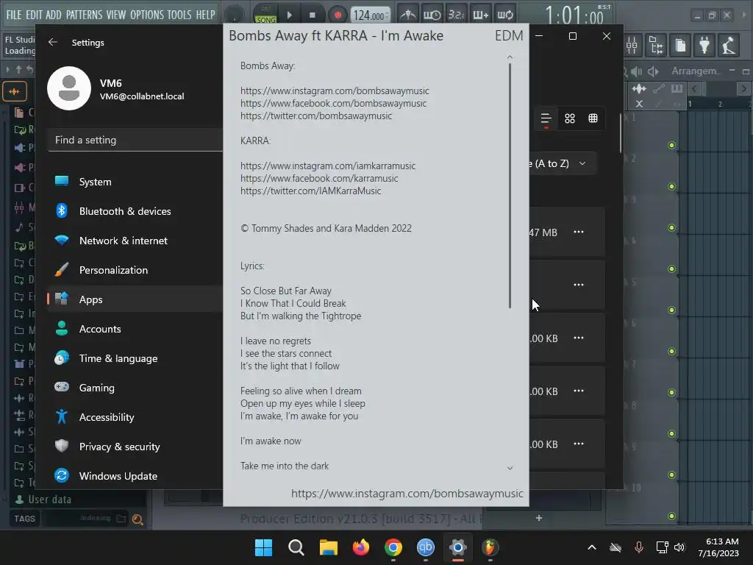The image size is (753, 565).
Task: Click the TAGS button in FL browser
Action: tap(24, 519)
